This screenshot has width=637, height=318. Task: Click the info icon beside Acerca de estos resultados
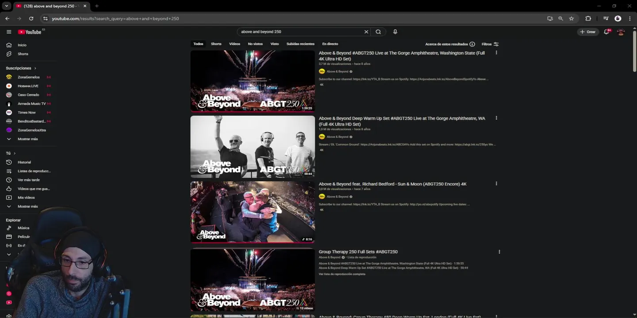[472, 44]
